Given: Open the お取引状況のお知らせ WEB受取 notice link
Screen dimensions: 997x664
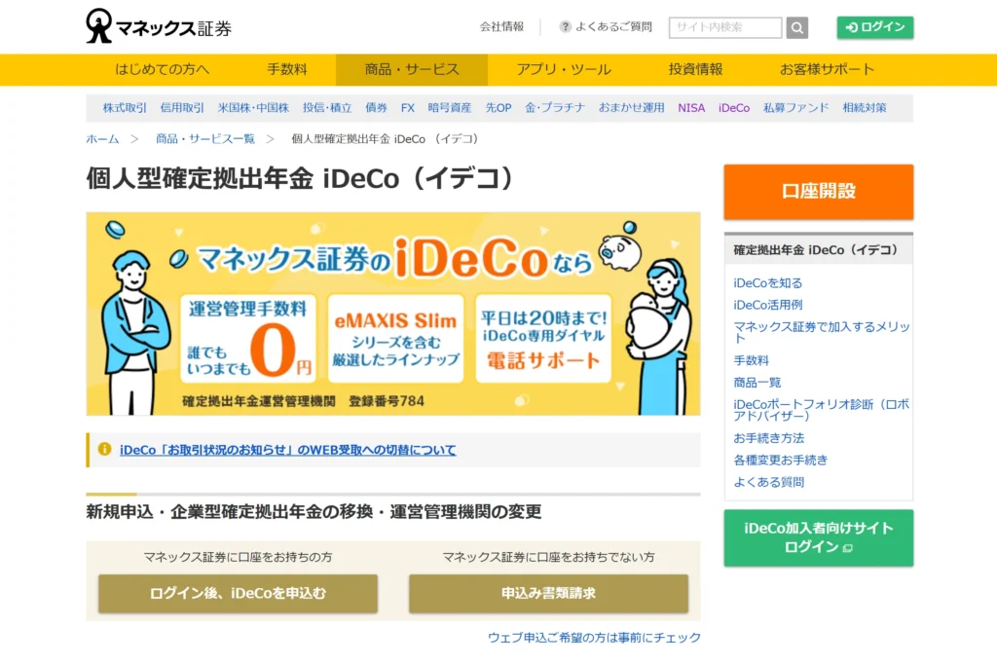Looking at the screenshot, I should (x=287, y=450).
